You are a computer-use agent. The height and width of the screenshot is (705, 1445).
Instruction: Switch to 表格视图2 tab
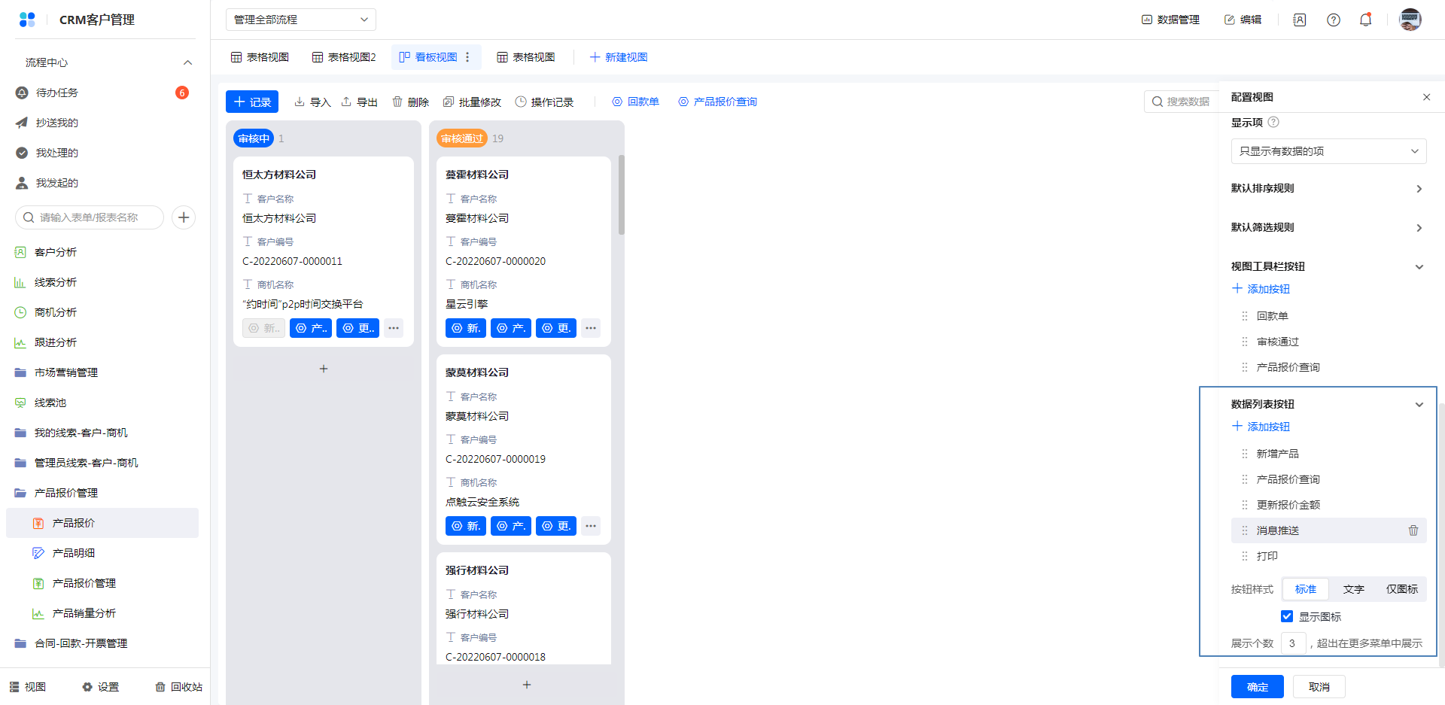click(x=344, y=57)
